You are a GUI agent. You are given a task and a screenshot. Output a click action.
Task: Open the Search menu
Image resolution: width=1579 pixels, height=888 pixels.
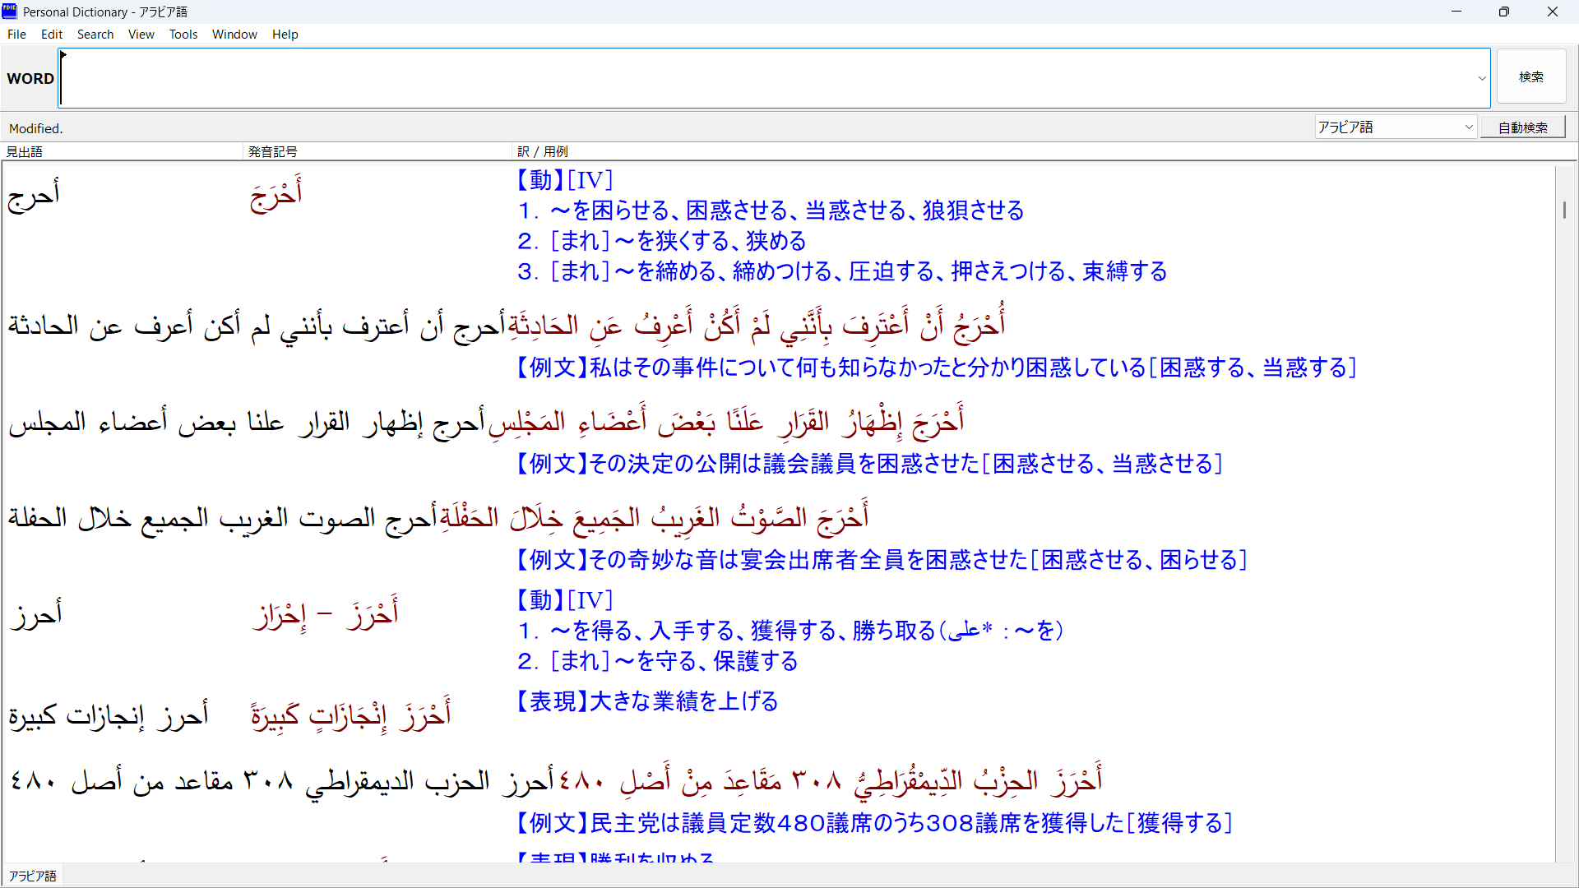95,35
